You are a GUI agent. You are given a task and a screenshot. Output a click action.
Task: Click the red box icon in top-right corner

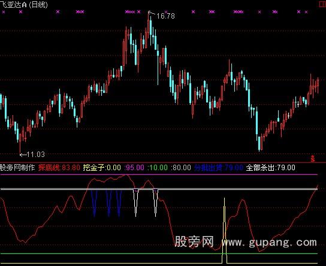(322, 4)
